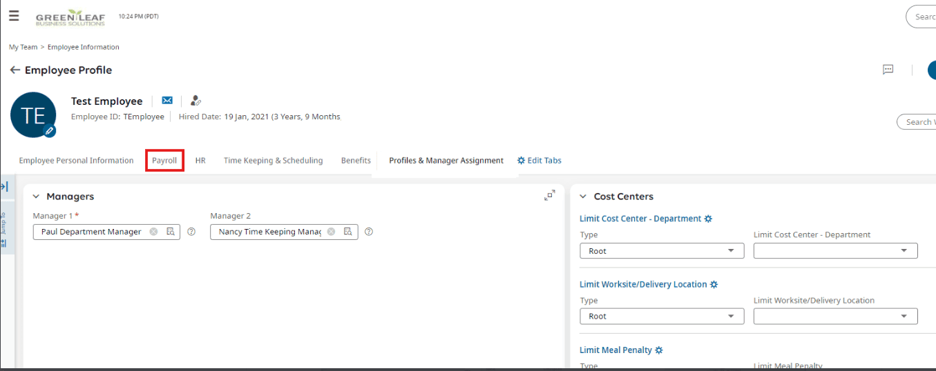The width and height of the screenshot is (936, 371).
Task: Open Limit Cost Center - Department link
Action: point(640,219)
